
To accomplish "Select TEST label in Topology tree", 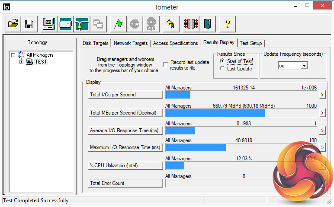I will point(41,62).
